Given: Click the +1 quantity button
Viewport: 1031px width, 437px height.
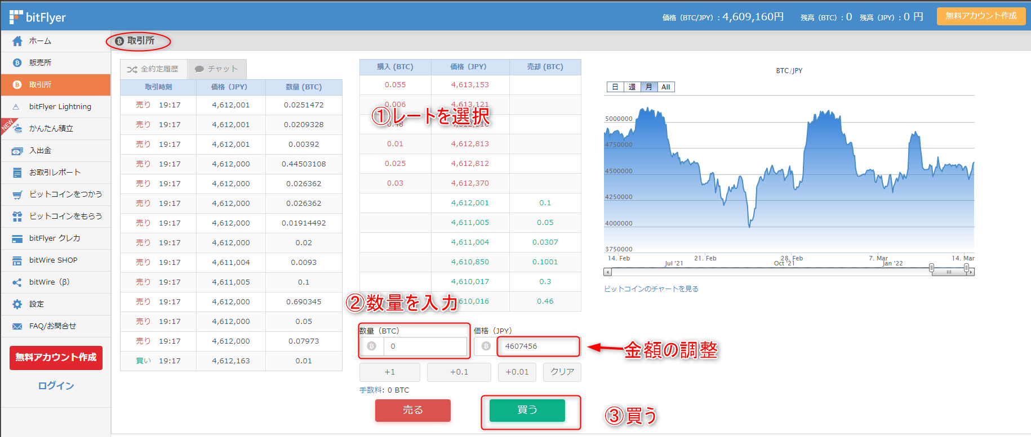Looking at the screenshot, I should coord(390,372).
